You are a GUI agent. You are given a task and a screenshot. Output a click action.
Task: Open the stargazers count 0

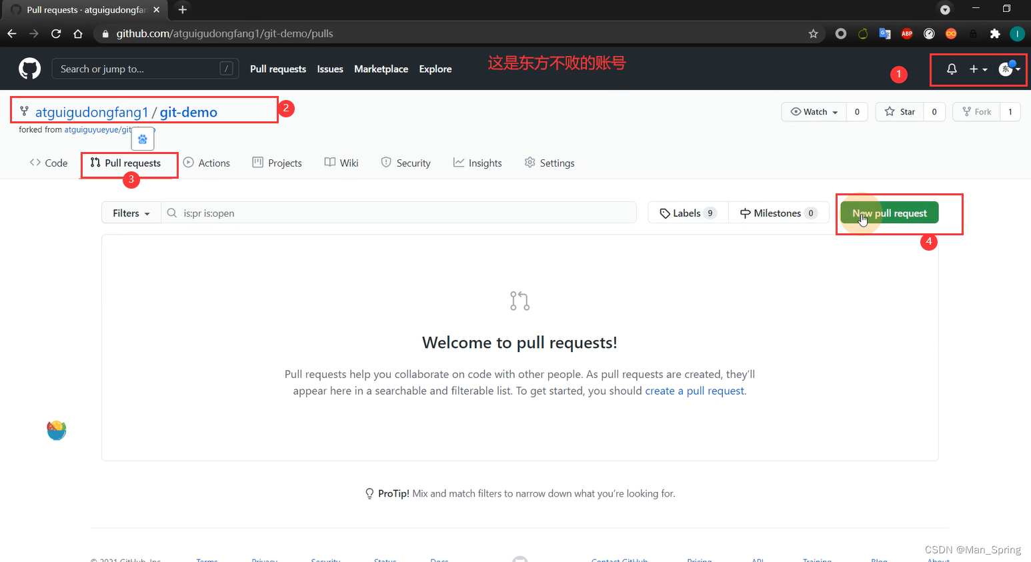tap(934, 112)
